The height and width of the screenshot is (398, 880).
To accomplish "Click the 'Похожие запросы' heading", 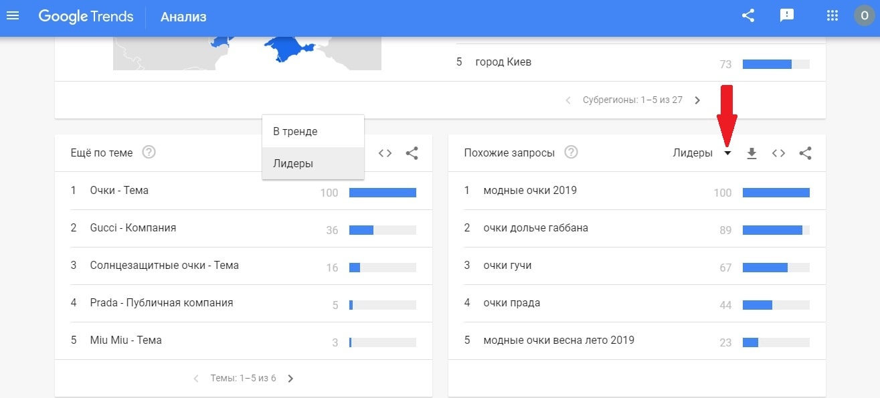I will tap(509, 153).
